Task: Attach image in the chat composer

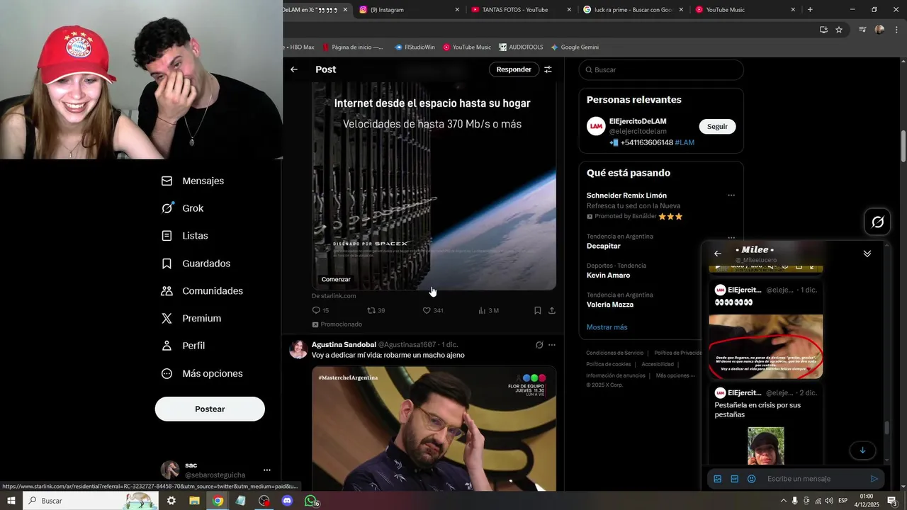Action: [x=717, y=479]
